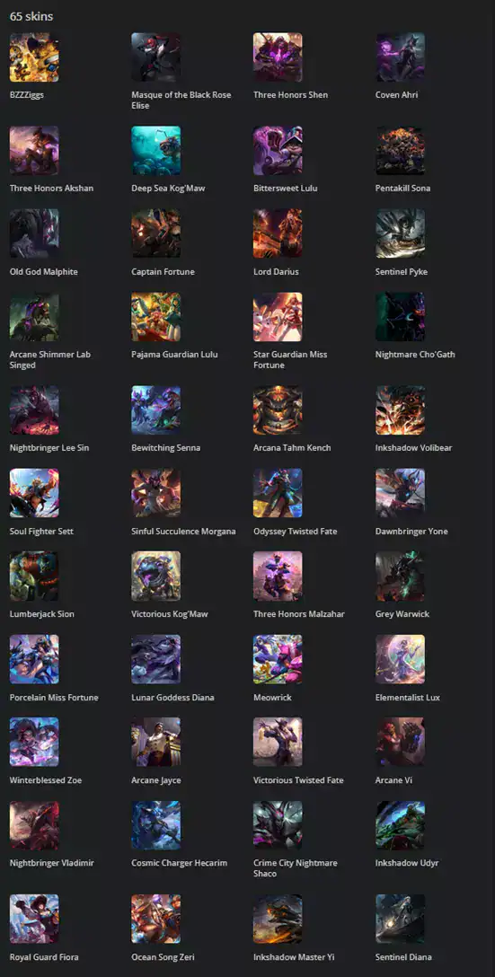Screen dimensions: 495x977
Task: Open the Old God Malphite thumbnail
Action: point(34,233)
